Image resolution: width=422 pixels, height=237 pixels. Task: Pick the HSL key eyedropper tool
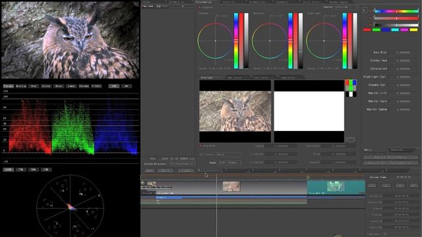(365, 11)
